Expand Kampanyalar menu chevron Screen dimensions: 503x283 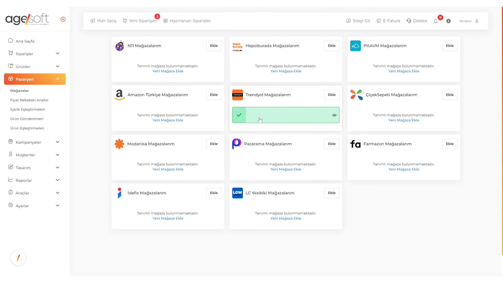pyautogui.click(x=57, y=142)
